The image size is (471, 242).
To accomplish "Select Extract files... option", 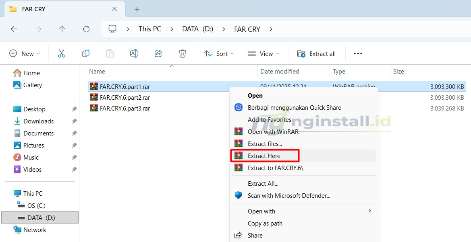I will coord(265,144).
